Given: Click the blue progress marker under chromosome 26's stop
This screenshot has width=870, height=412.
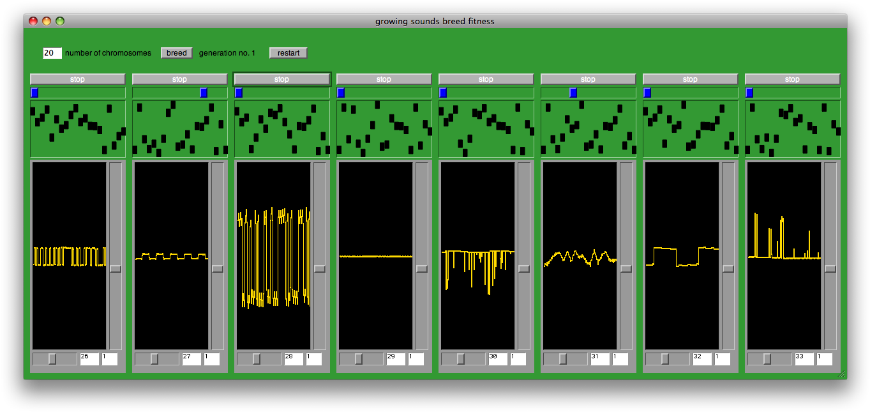Looking at the screenshot, I should 34,92.
